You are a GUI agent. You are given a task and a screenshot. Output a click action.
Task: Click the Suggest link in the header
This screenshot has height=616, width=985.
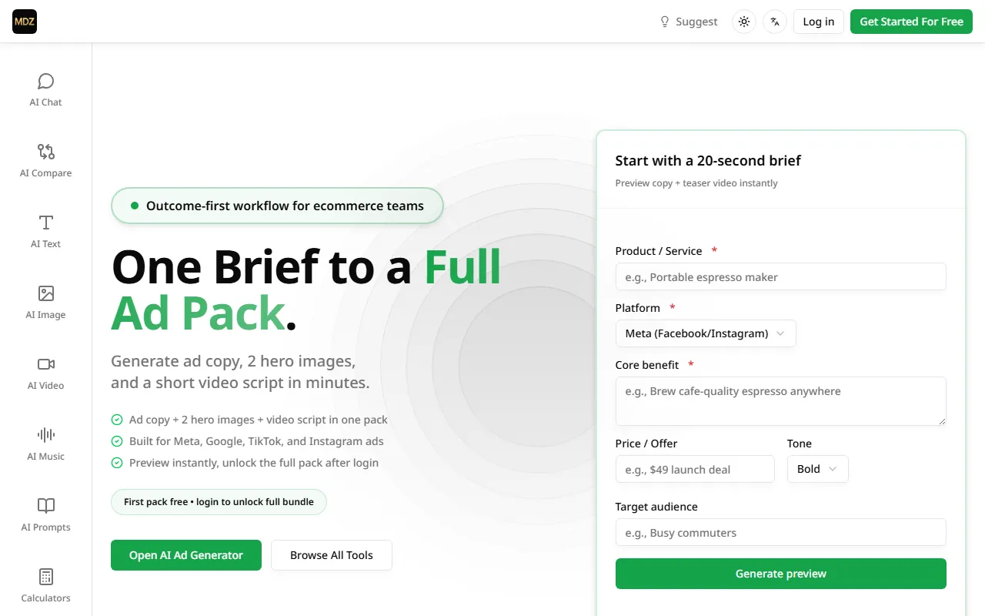coord(689,22)
